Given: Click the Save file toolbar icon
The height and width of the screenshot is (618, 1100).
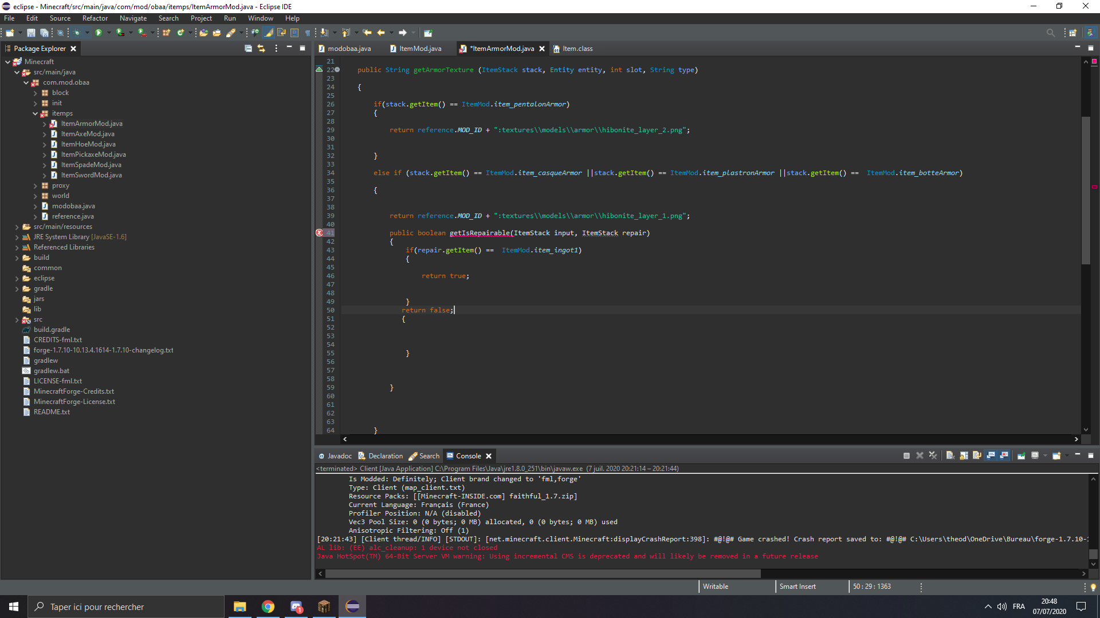Looking at the screenshot, I should point(31,33).
